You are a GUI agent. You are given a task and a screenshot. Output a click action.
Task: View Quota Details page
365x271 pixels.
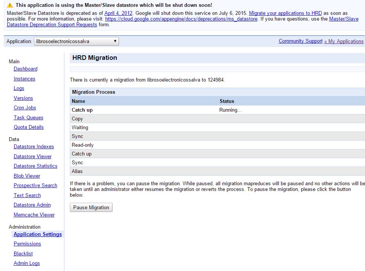[x=29, y=127]
